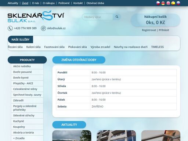This screenshot has width=188, height=141.
Task: Open Zábradlí category
Action: (x=27, y=101)
